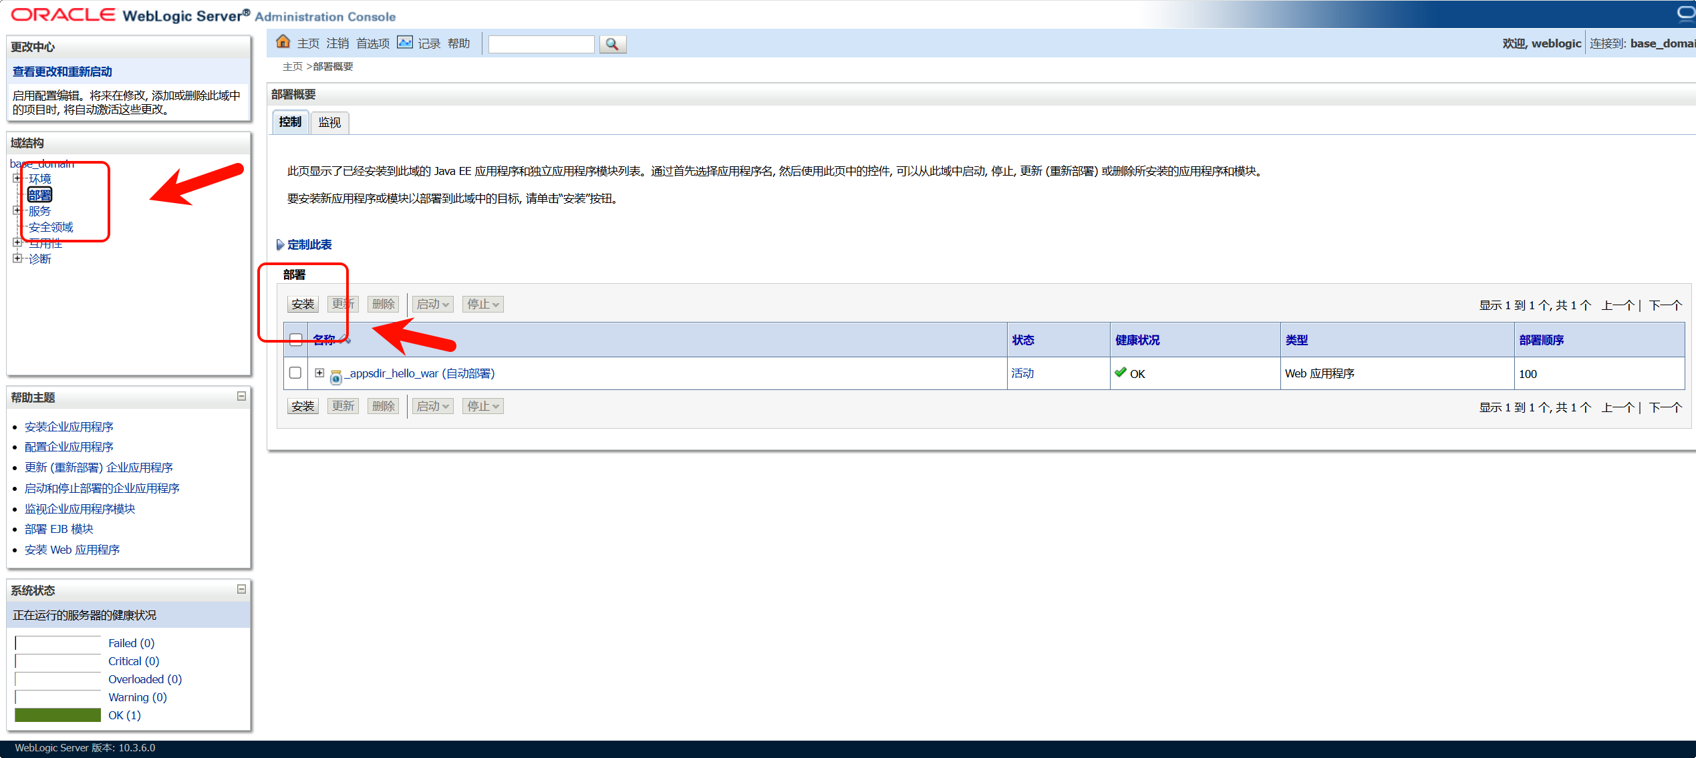Viewport: 1696px width, 758px height.
Task: Click the green OK health checkmark
Action: coord(1121,373)
